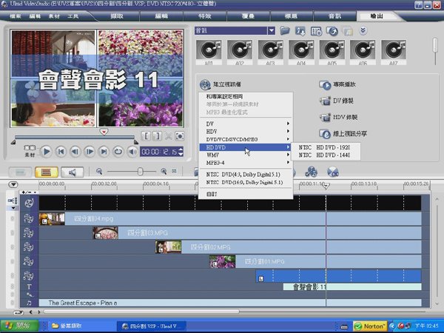The width and height of the screenshot is (444, 333).
Task: Click HDV 錄製 recording button
Action: (x=339, y=117)
